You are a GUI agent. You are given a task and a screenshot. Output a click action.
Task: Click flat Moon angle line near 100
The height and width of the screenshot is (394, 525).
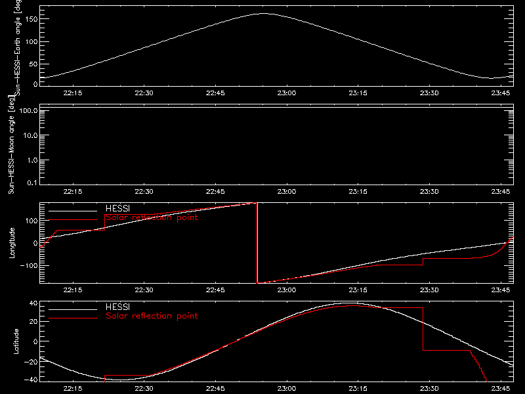276,108
